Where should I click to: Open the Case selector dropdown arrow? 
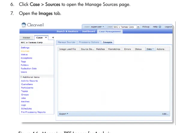138,27
